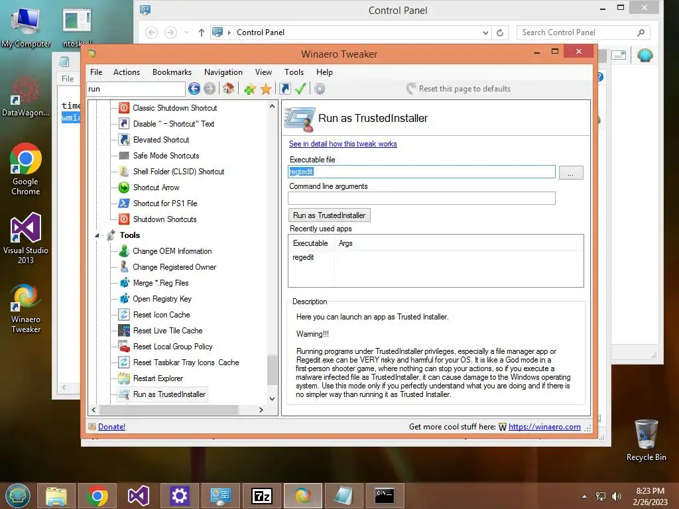Click File Explorer icon on taskbar

pos(56,496)
